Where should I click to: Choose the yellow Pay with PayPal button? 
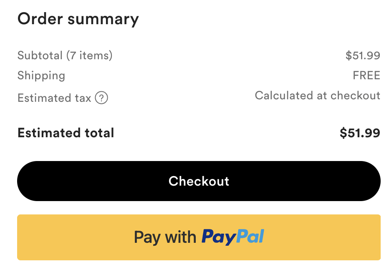point(199,237)
